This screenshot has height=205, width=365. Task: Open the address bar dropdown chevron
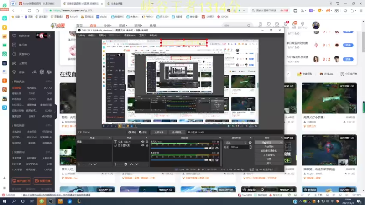click(x=244, y=10)
